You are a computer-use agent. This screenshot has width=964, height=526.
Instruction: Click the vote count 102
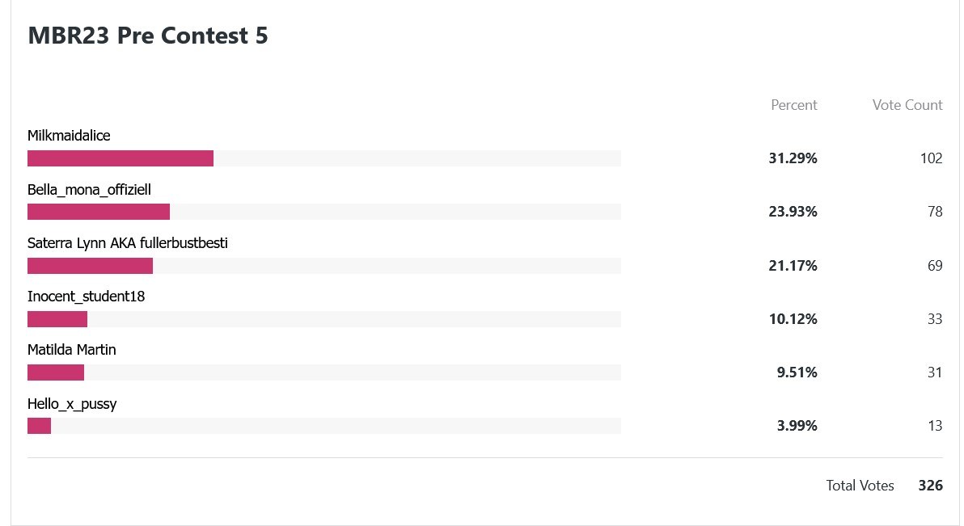pos(932,158)
